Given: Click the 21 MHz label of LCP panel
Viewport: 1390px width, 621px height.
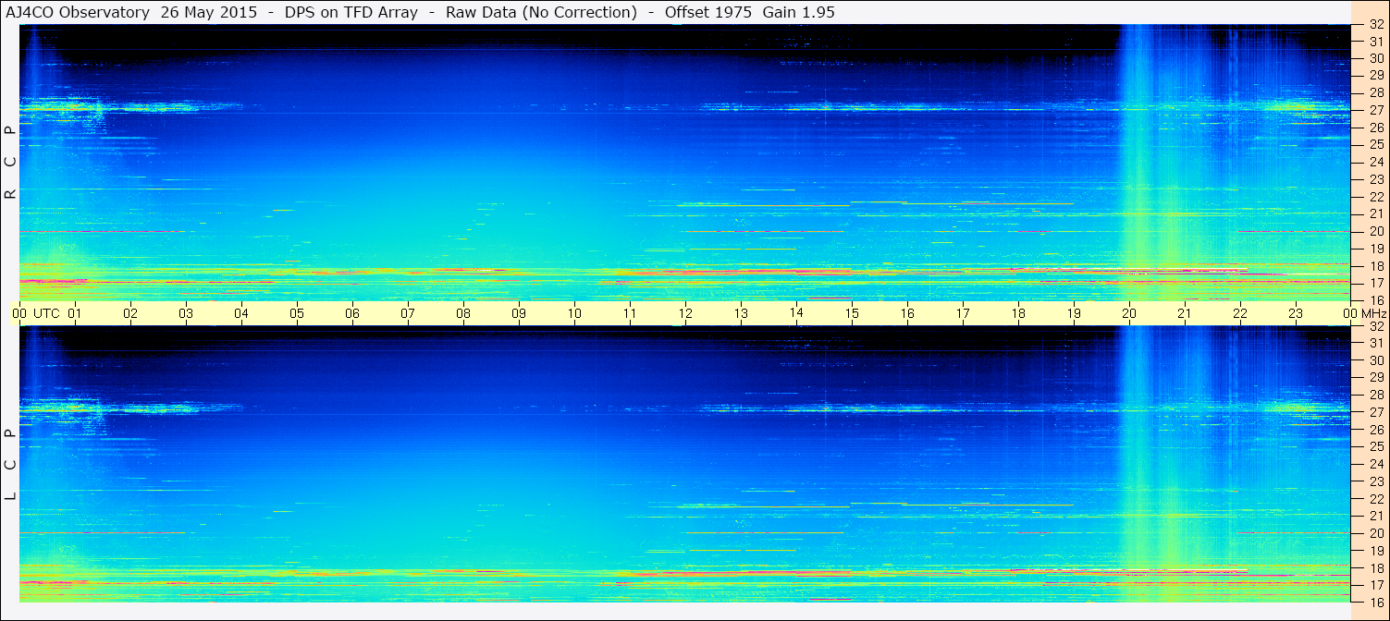Looking at the screenshot, I should (x=1376, y=516).
